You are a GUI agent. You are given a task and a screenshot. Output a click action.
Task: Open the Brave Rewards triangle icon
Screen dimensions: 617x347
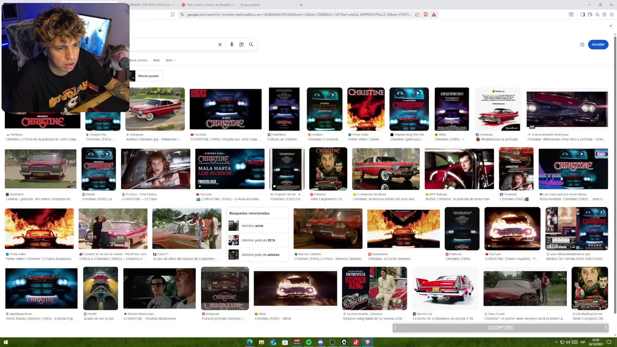[x=434, y=14]
